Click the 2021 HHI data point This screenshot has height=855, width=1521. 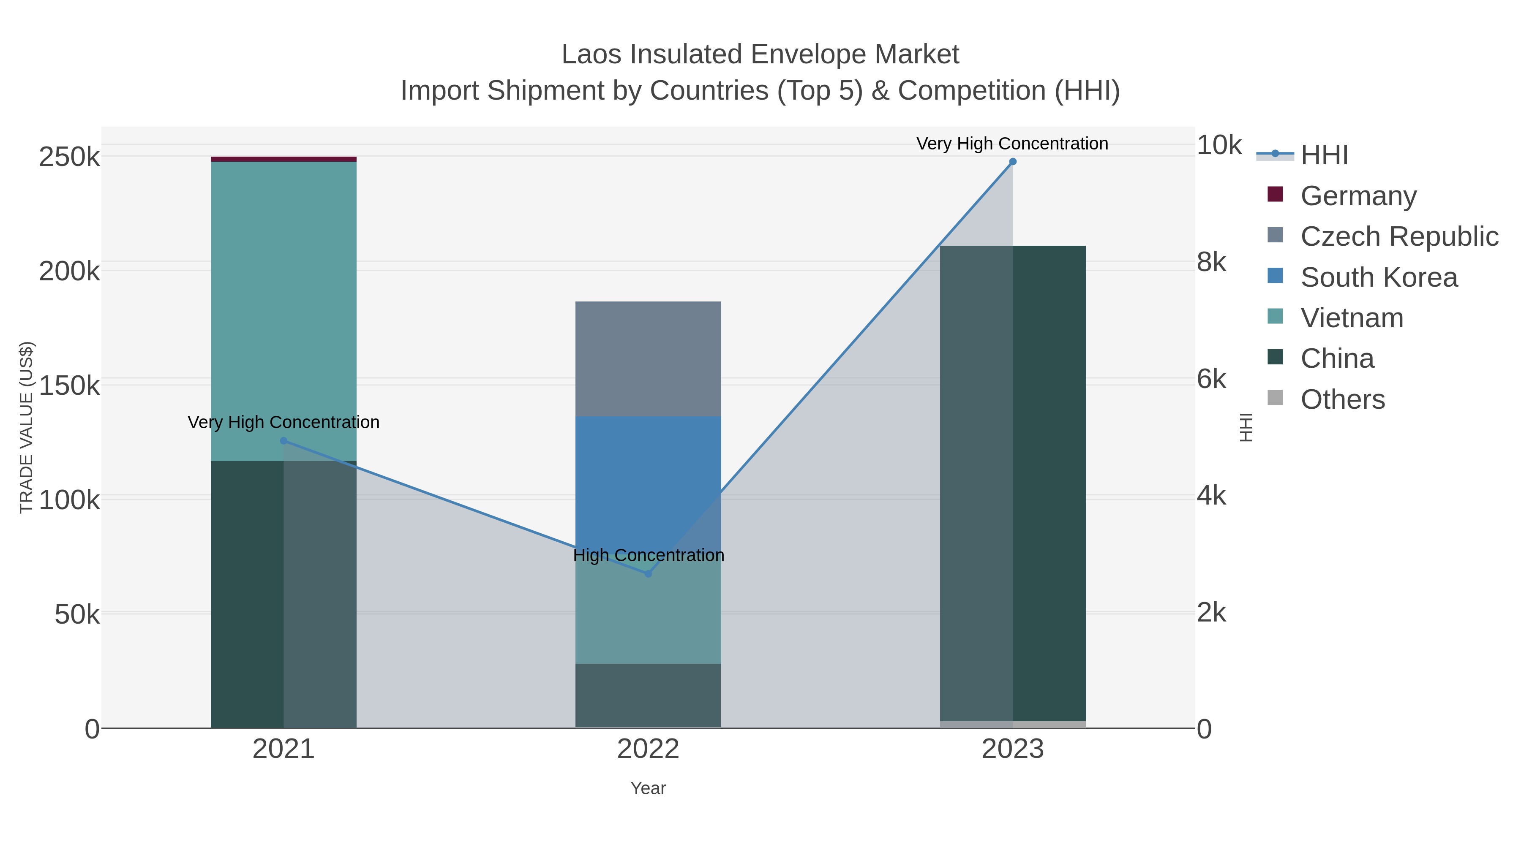click(x=283, y=441)
